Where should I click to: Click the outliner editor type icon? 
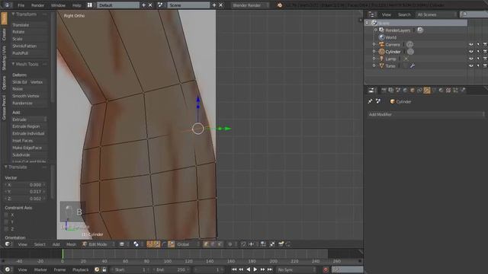[x=371, y=14]
